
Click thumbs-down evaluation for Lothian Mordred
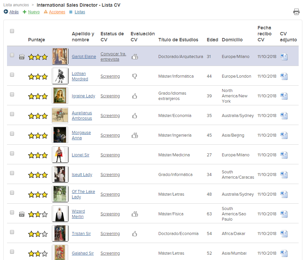[135, 76]
